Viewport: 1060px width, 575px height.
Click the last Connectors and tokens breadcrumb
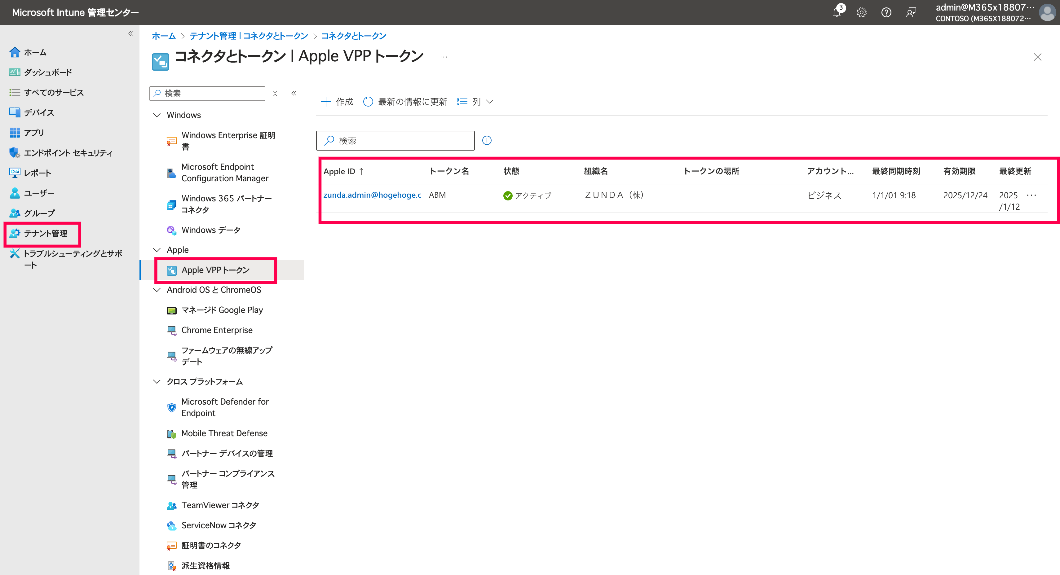point(354,36)
